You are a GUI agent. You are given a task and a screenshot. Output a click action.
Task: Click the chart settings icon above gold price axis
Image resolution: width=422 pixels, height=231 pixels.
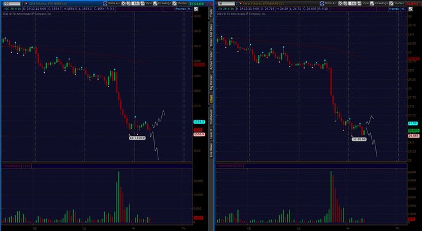point(196,9)
